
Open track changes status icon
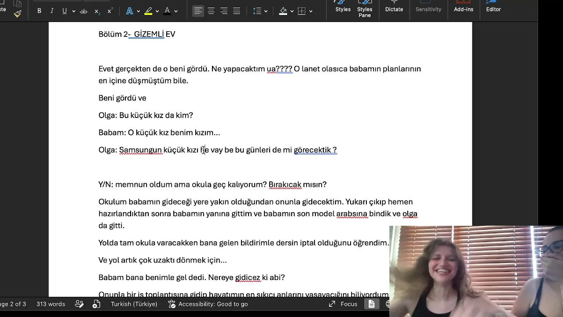click(x=79, y=304)
